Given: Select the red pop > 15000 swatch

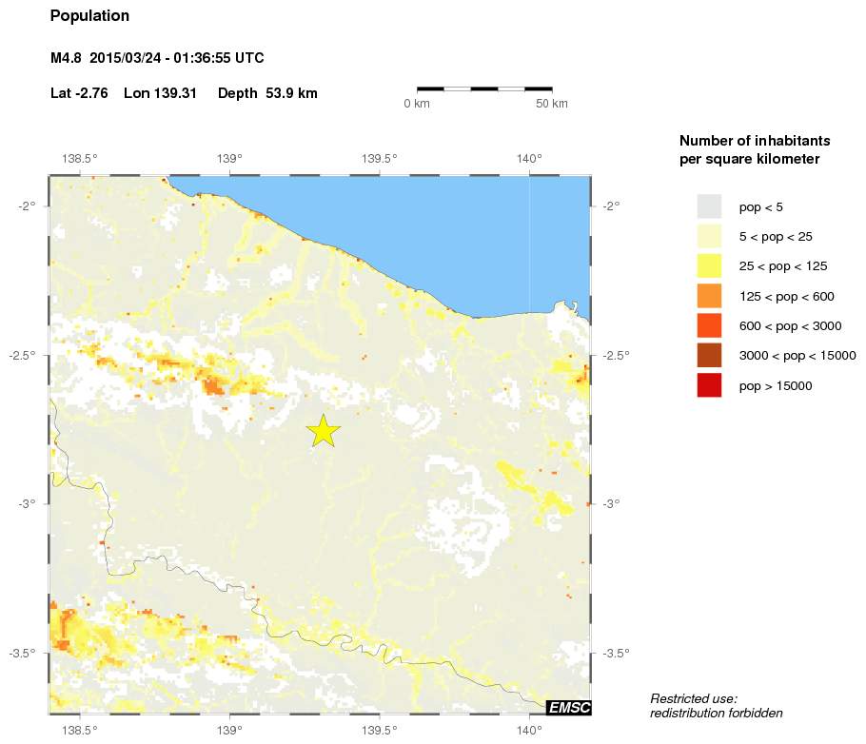Looking at the screenshot, I should (709, 385).
